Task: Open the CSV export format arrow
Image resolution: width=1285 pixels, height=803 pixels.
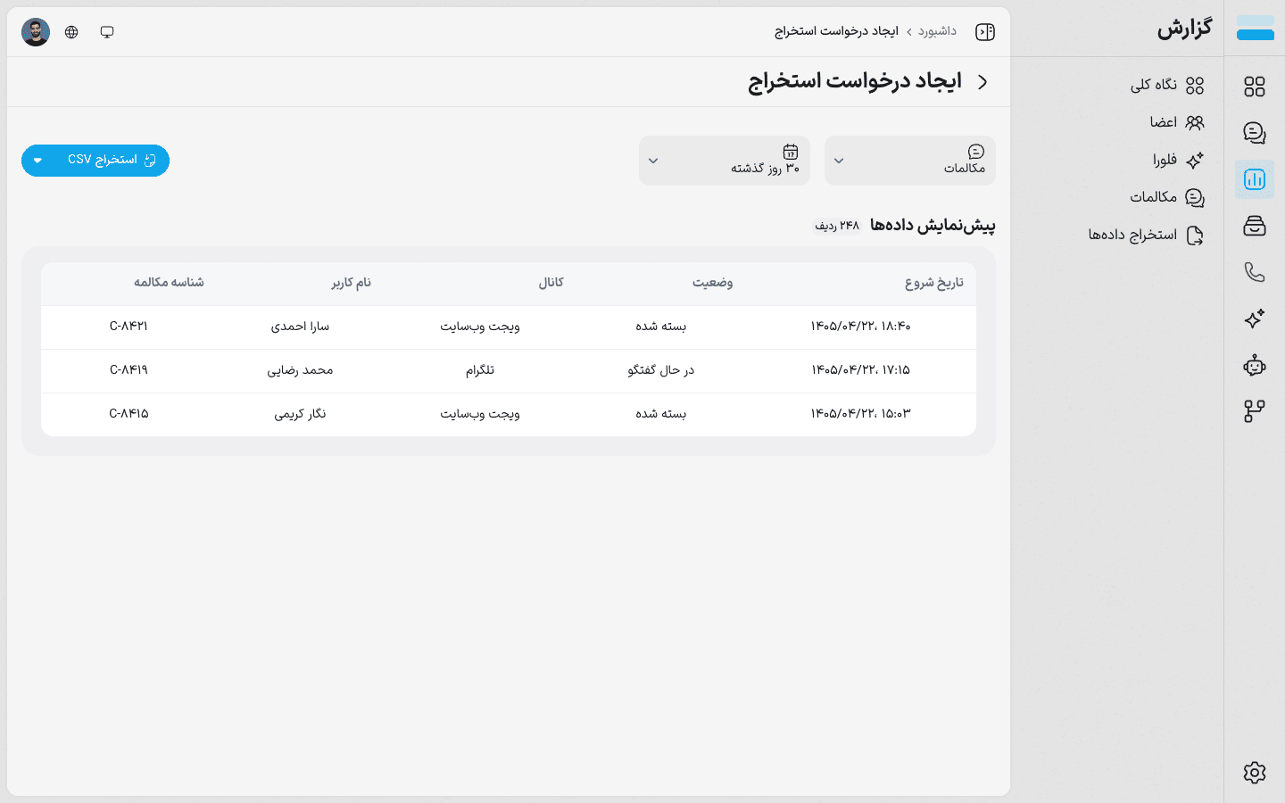Action: point(37,161)
